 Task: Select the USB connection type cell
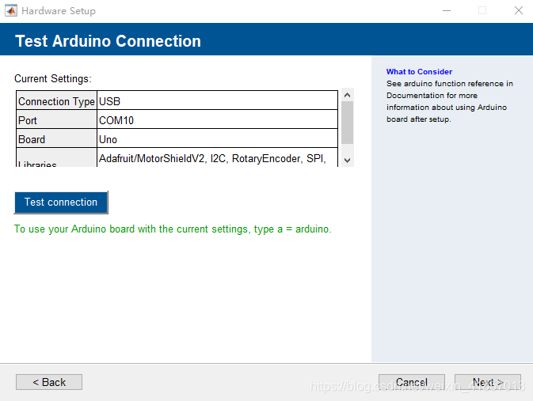pos(217,101)
